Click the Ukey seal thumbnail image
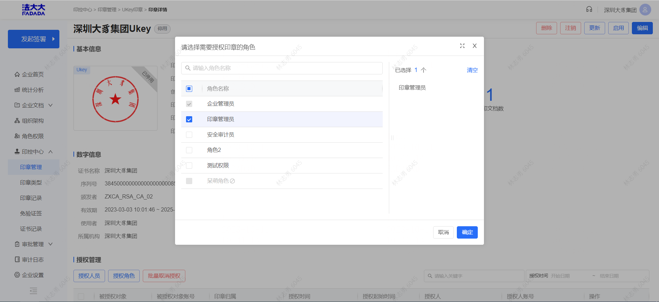Viewport: 659px width, 302px height. click(x=115, y=98)
